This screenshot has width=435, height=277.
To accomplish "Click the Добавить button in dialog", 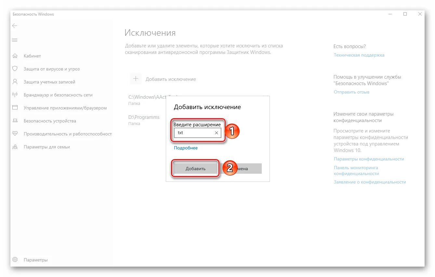I will click(x=195, y=169).
